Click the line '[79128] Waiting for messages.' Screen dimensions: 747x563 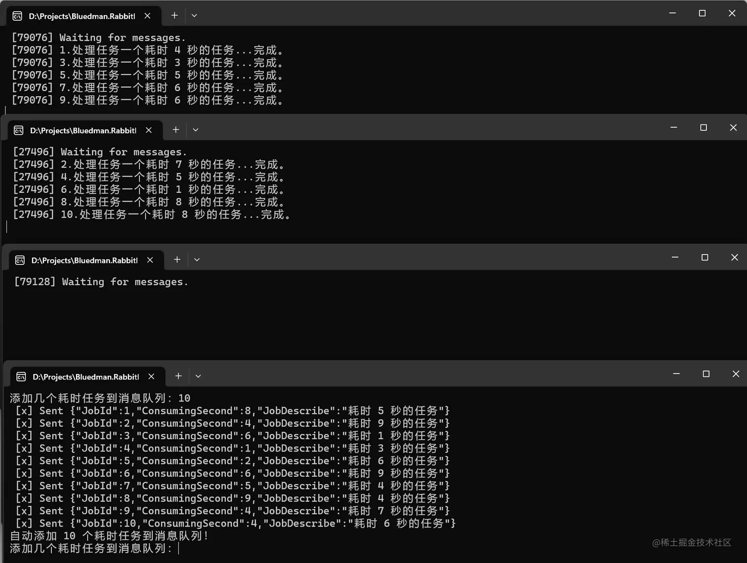click(x=101, y=282)
